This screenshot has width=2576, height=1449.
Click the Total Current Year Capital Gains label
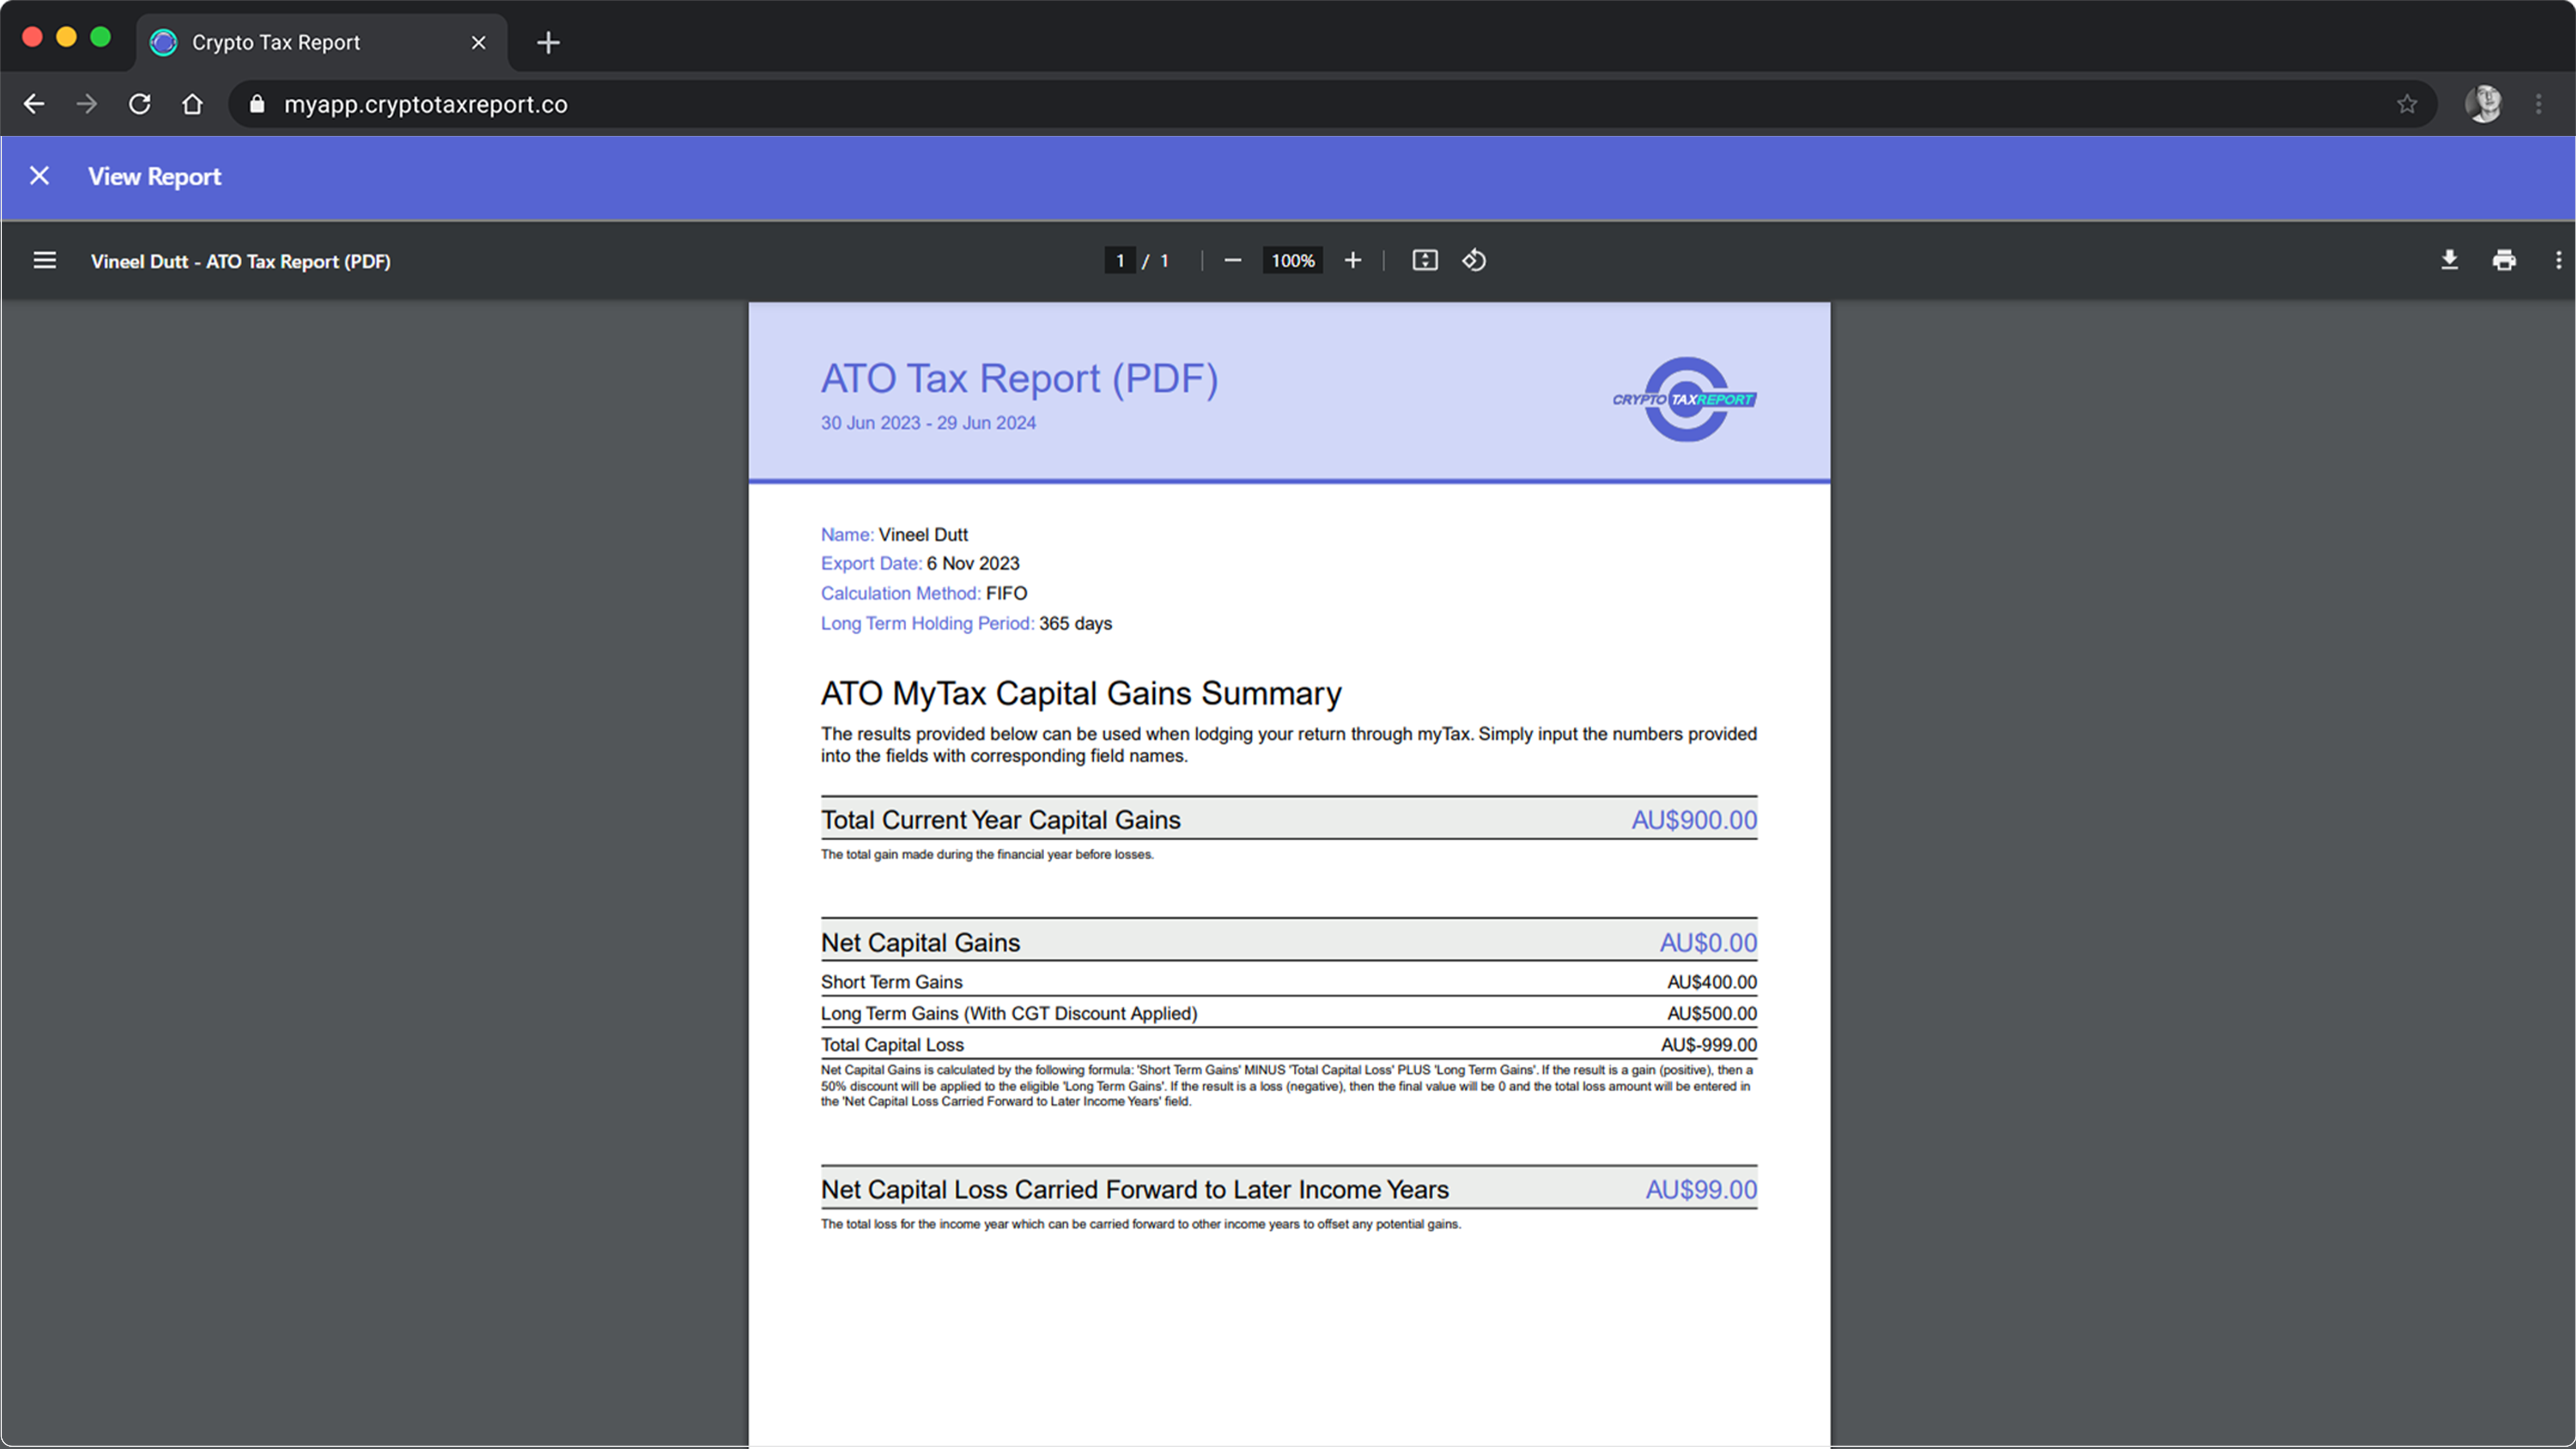tap(1000, 820)
